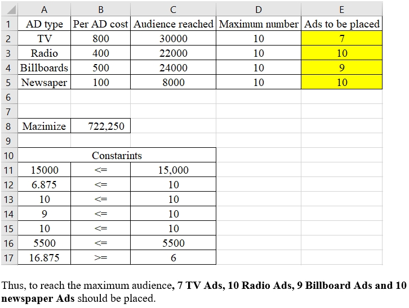The width and height of the screenshot is (409, 308).
Task: Click constraint value 16.875
Action: [x=44, y=258]
